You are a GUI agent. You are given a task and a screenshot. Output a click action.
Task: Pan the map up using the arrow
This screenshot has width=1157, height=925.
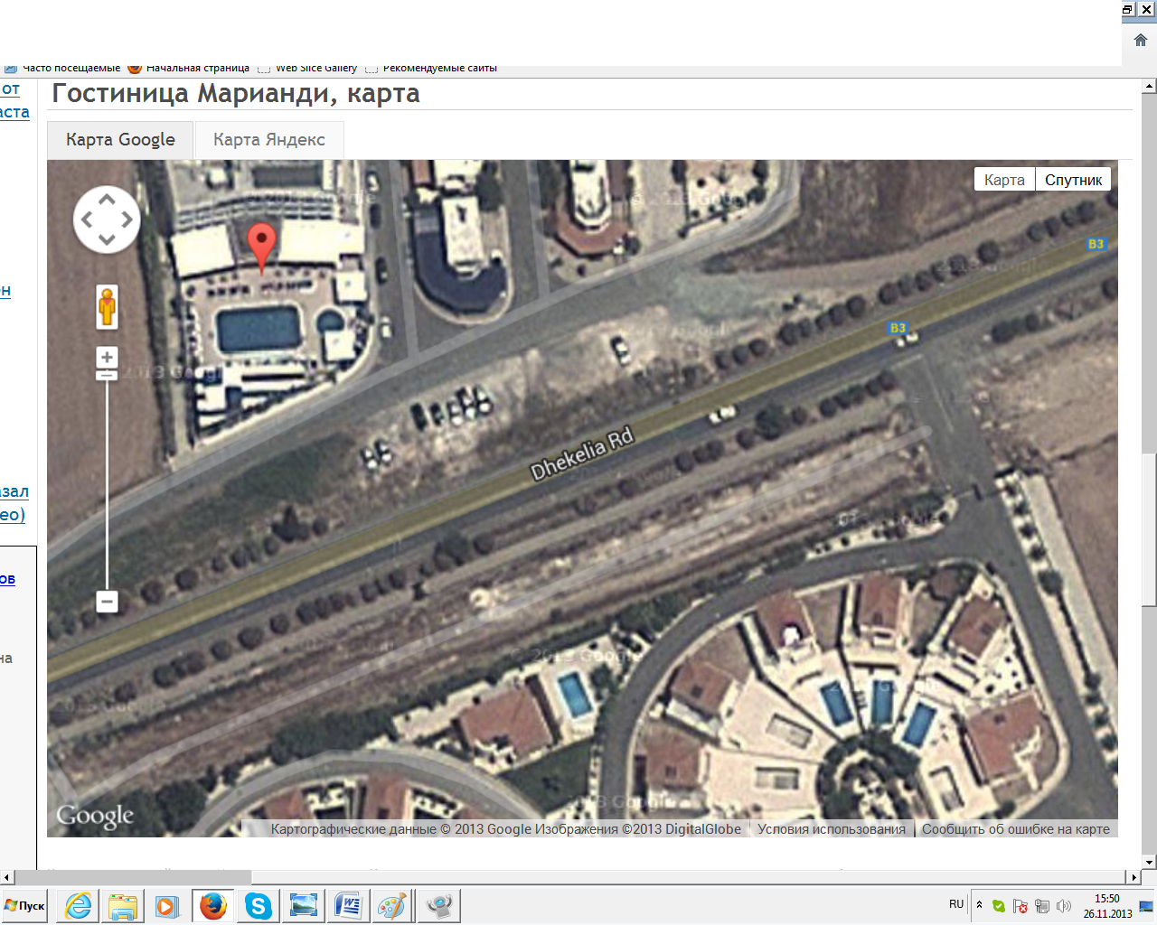(107, 200)
